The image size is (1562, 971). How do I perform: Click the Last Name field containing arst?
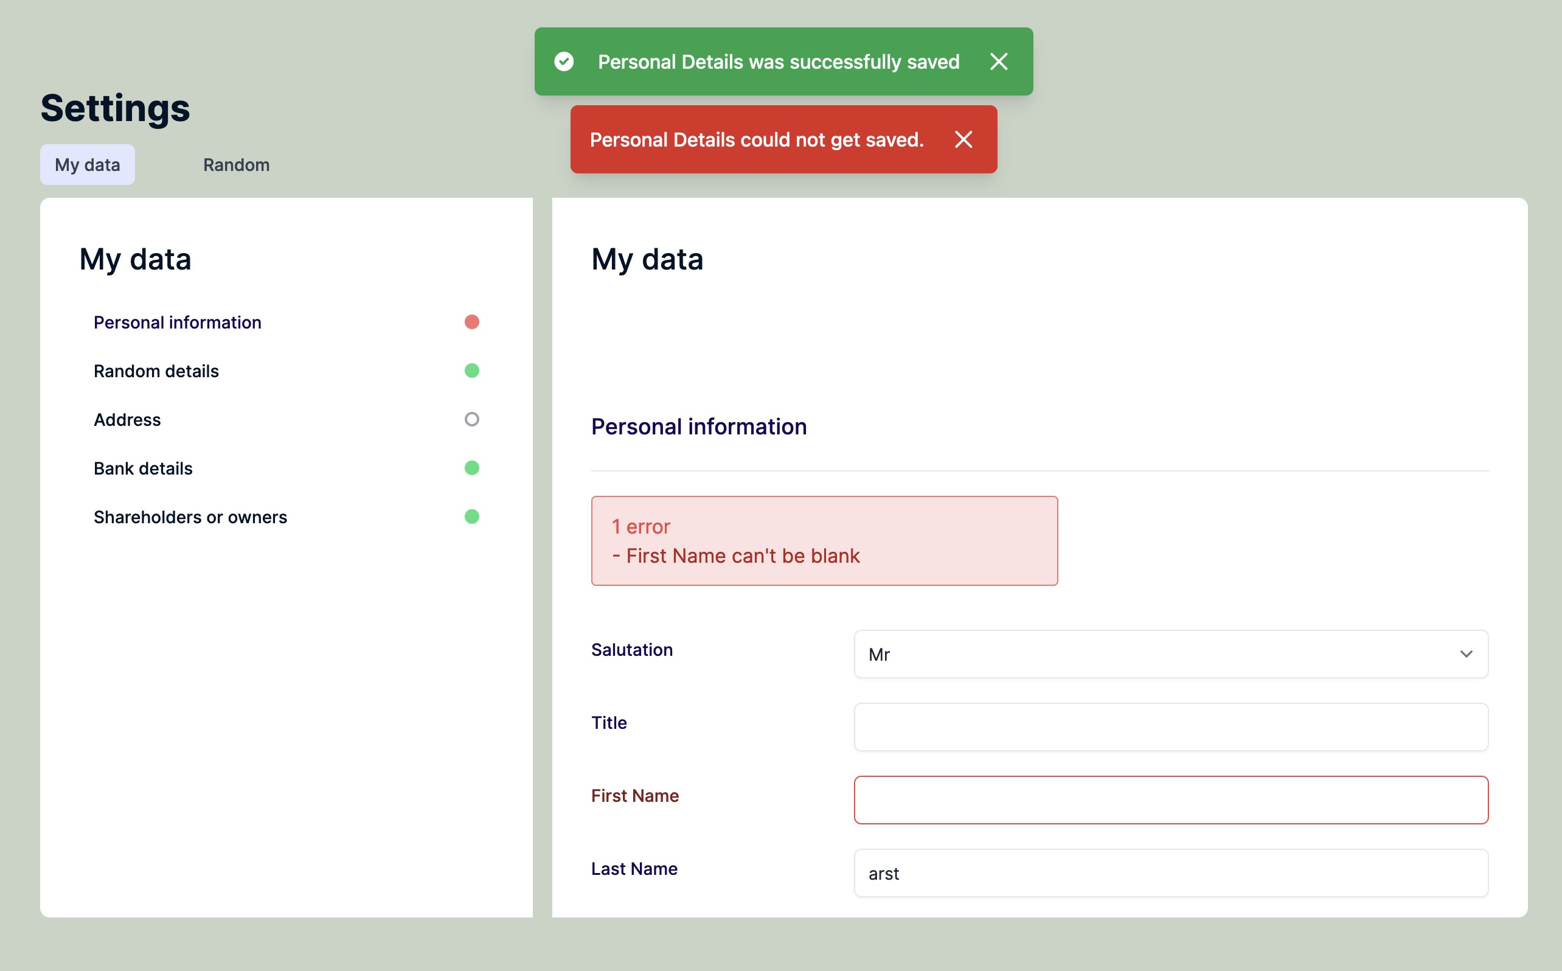tap(1170, 874)
